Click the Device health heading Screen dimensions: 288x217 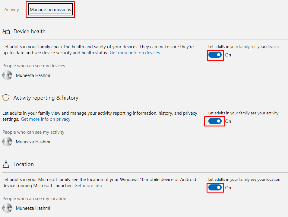[x=30, y=31]
